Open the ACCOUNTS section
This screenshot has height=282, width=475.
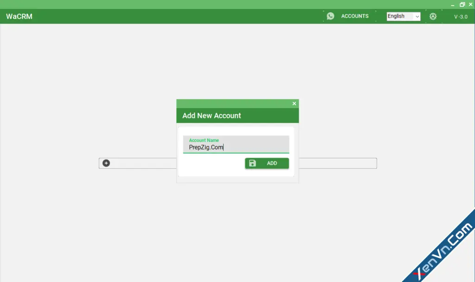point(355,16)
